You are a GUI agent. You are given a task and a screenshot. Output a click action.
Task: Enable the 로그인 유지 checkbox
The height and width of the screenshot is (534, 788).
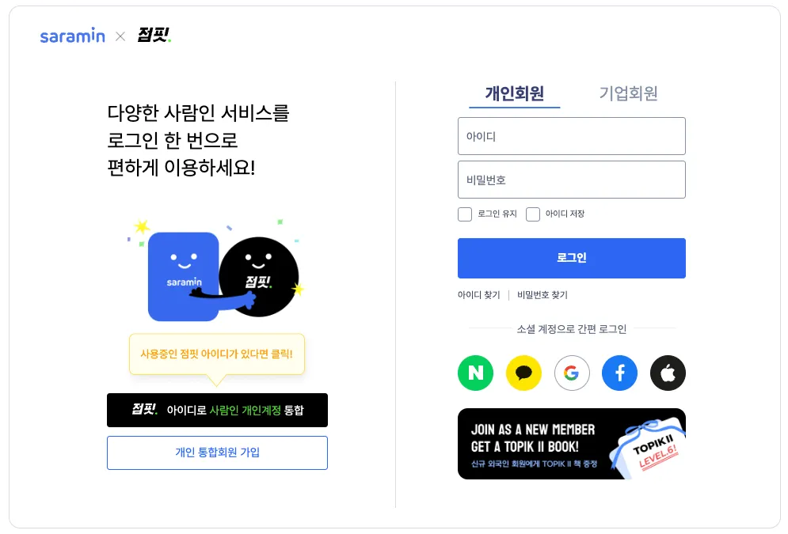point(465,214)
